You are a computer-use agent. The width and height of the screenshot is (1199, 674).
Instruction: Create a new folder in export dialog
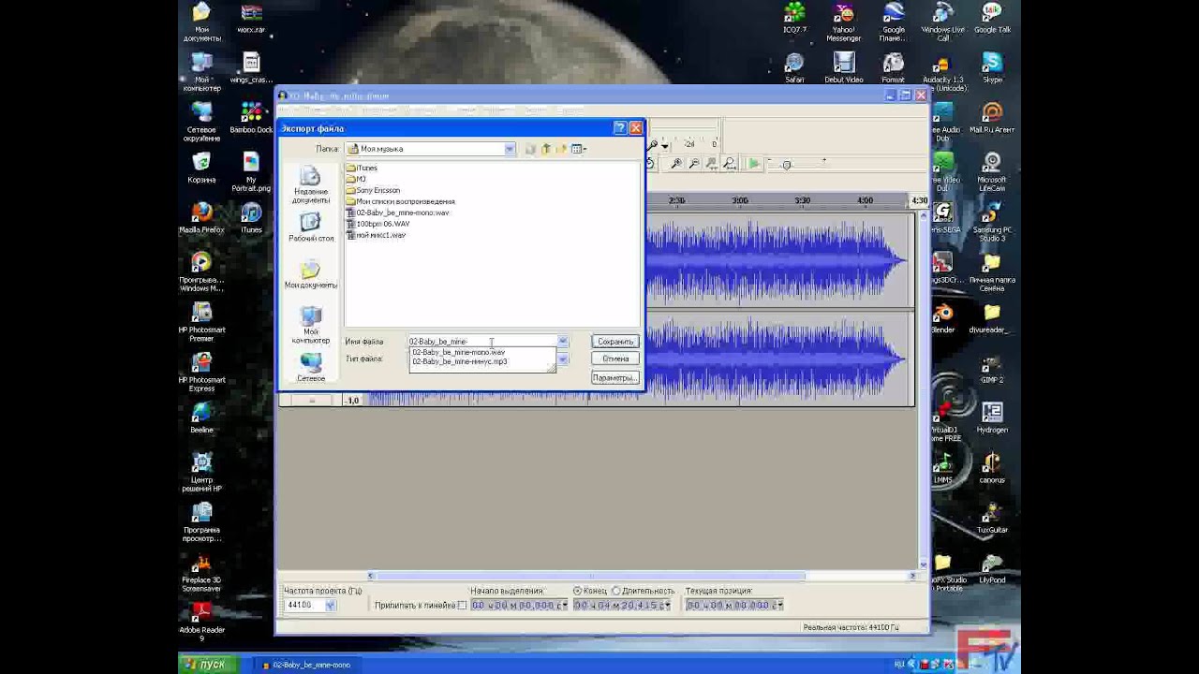coord(562,149)
